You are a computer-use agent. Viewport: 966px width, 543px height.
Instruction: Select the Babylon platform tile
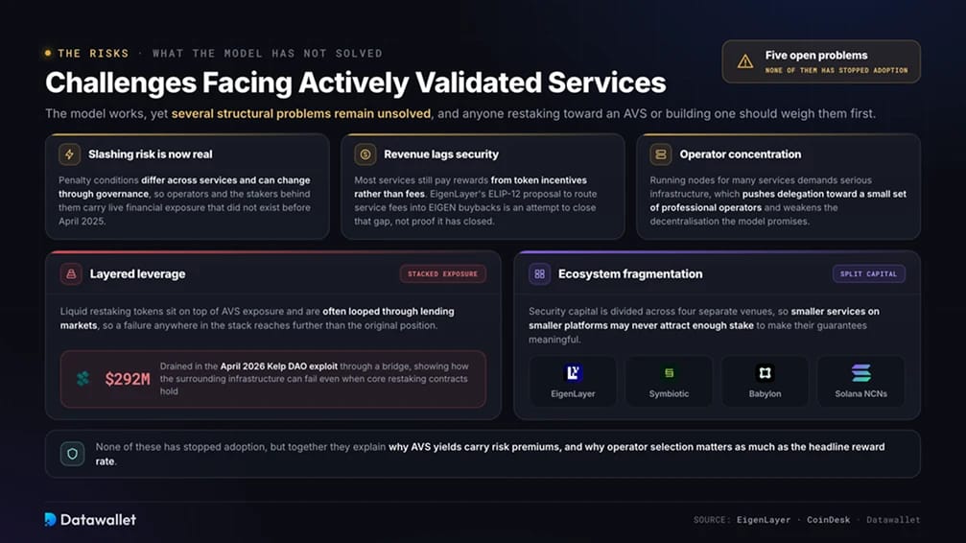pyautogui.click(x=766, y=381)
